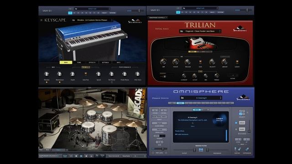Click the Omnisphere velocity curve icon
Viewport: 292px width, 164px height.
242,113
